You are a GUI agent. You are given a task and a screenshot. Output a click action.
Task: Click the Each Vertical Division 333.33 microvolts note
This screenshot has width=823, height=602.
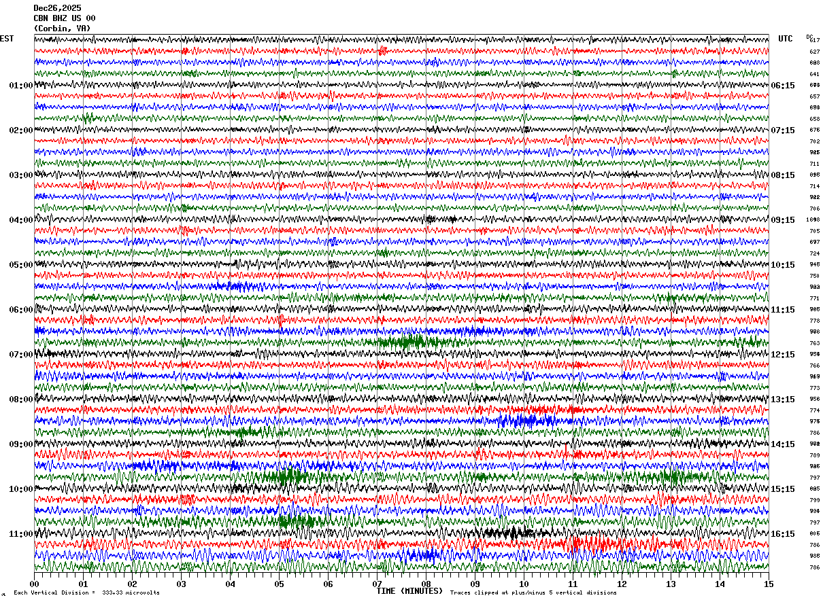pyautogui.click(x=86, y=592)
